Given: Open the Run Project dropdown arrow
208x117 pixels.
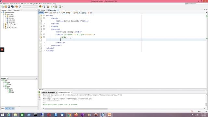Looking at the screenshot, I should (x=53, y=6).
